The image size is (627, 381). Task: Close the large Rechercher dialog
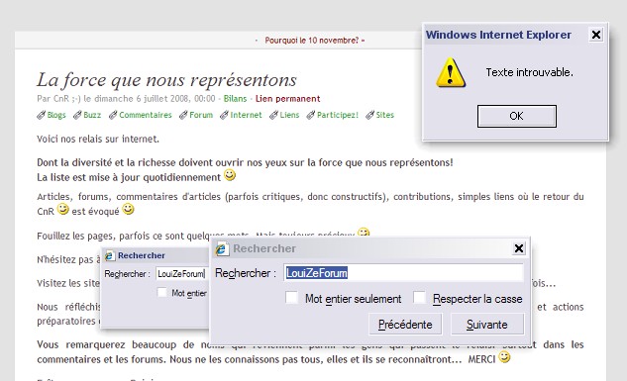coord(519,248)
